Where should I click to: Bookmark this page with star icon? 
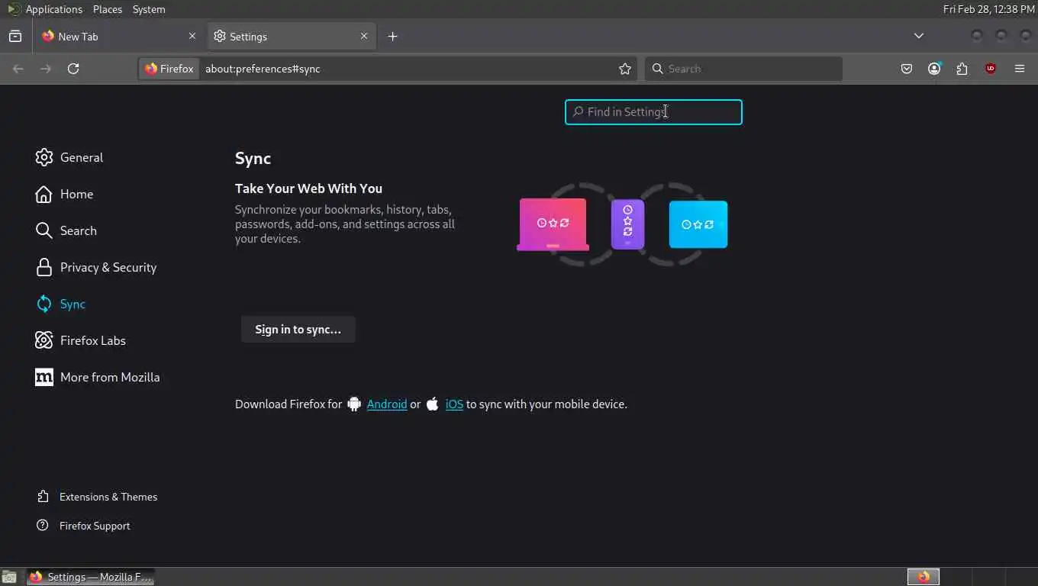tap(625, 69)
